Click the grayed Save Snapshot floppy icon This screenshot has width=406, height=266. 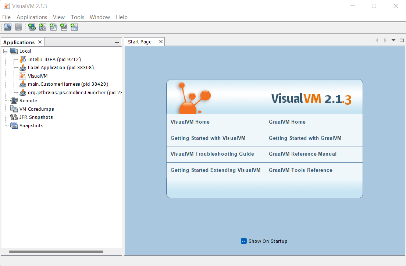(x=18, y=27)
